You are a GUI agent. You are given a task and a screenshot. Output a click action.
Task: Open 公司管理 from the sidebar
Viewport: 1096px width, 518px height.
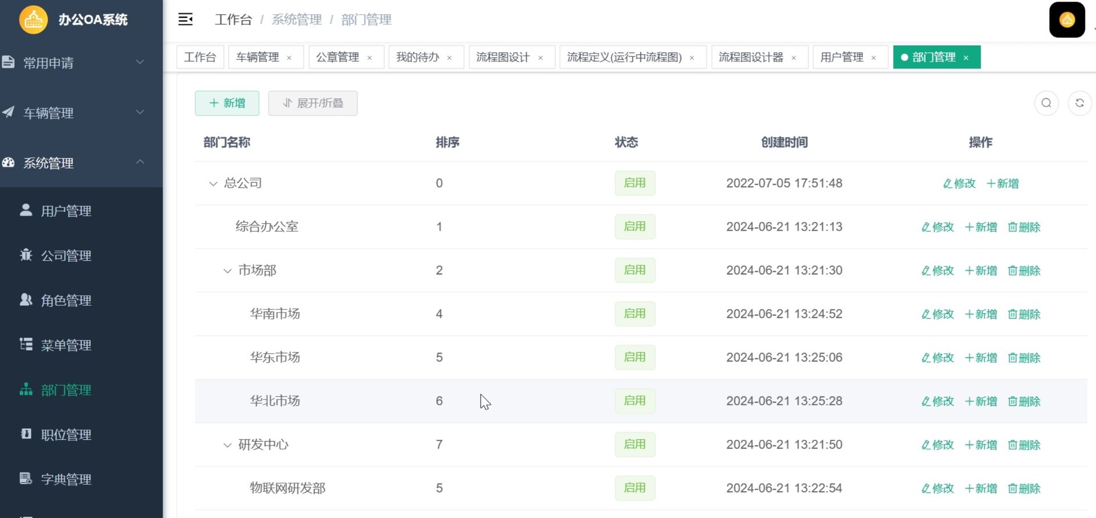(66, 256)
